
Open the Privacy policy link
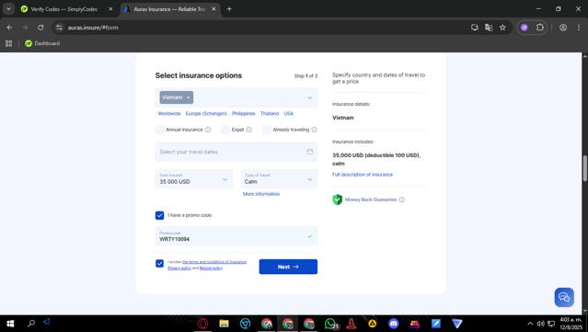point(179,268)
